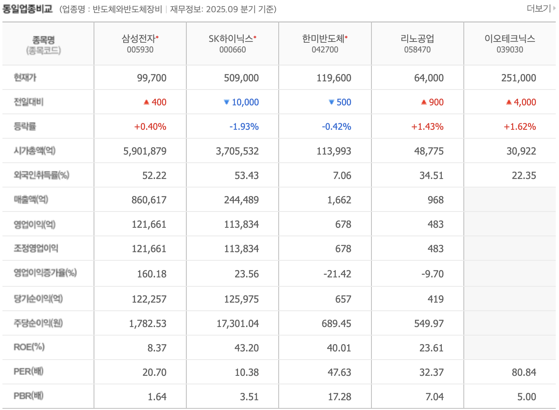This screenshot has width=559, height=410.
Task: Open 한미반도체 stock link
Action: [323, 39]
